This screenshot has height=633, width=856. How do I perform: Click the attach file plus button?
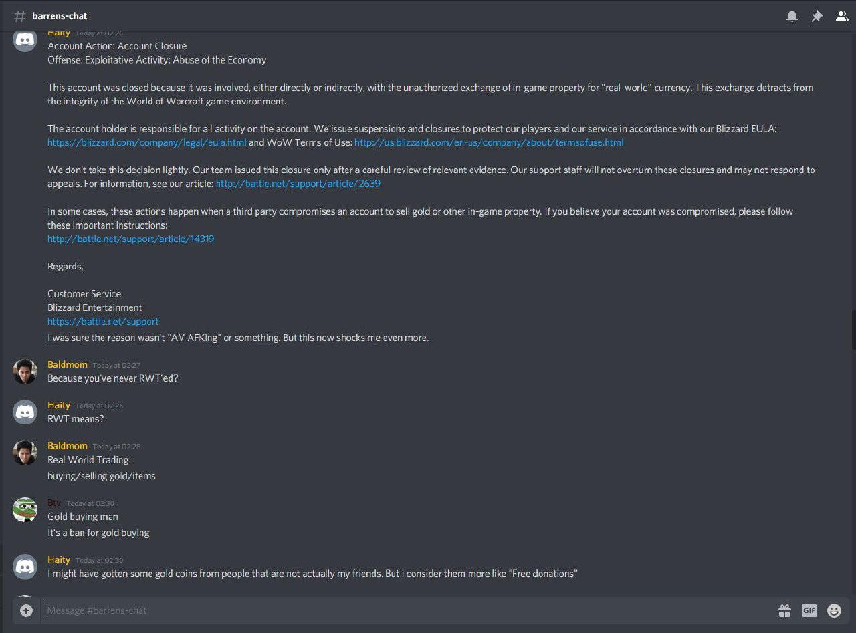(26, 610)
